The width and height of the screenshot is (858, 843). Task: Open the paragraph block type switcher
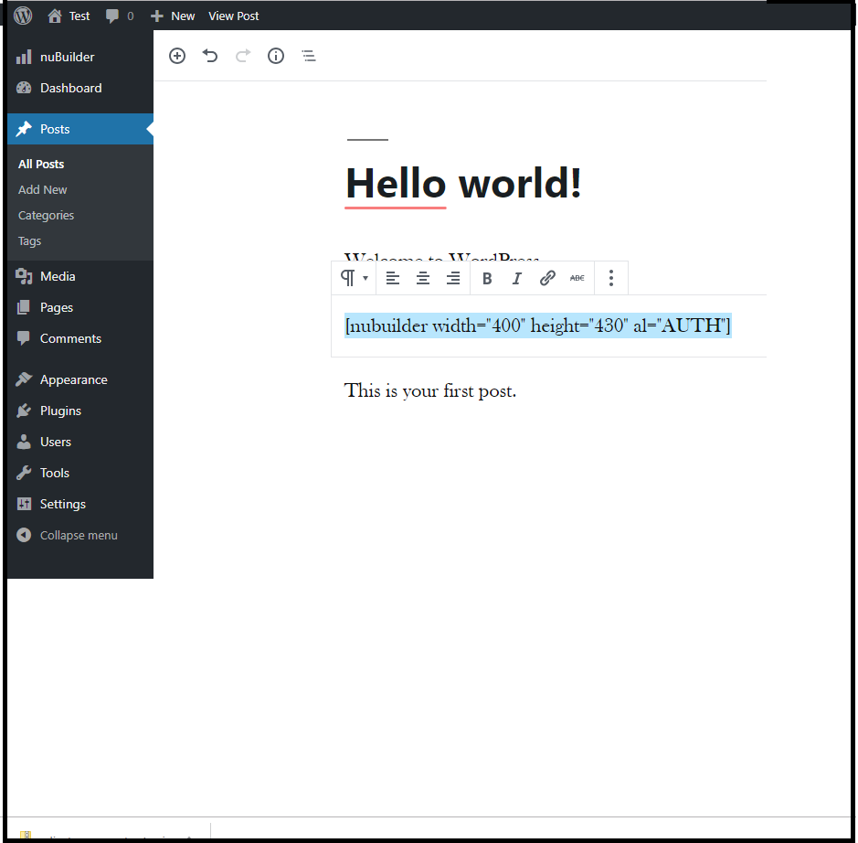point(354,278)
